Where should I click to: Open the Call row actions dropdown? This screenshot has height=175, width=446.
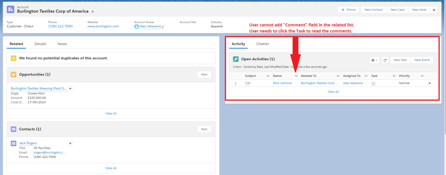(x=429, y=83)
